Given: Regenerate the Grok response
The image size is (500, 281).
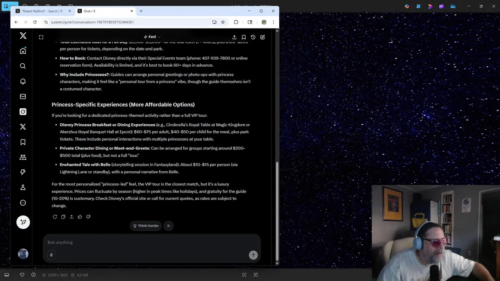Looking at the screenshot, I should point(55,217).
